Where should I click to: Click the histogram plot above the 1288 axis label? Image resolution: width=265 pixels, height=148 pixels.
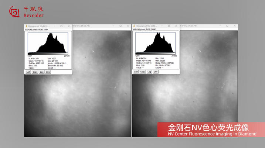(x=156, y=42)
